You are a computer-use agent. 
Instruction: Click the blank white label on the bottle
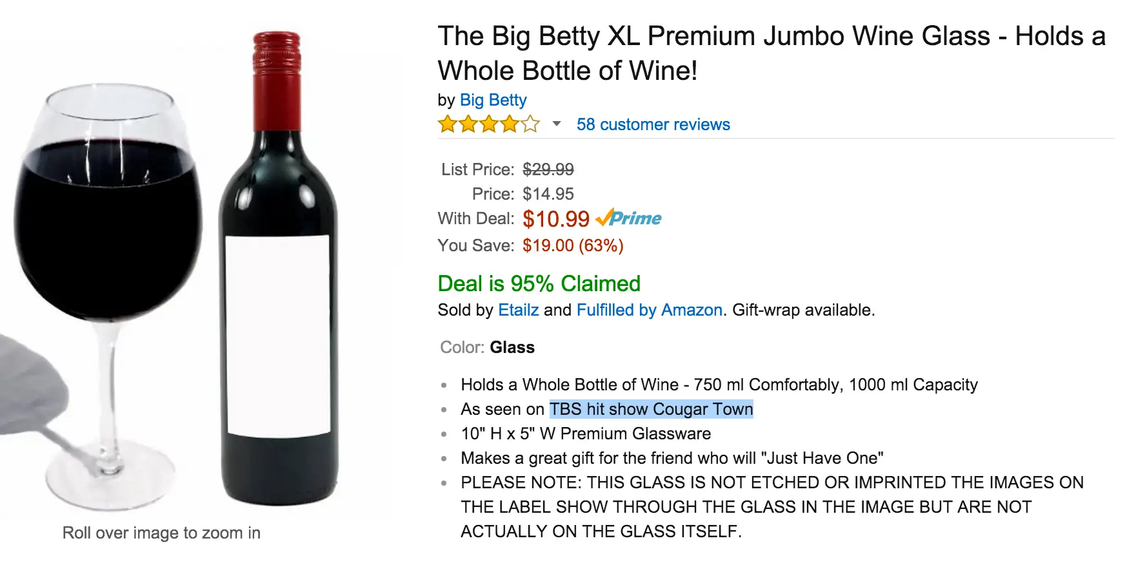[x=278, y=335]
